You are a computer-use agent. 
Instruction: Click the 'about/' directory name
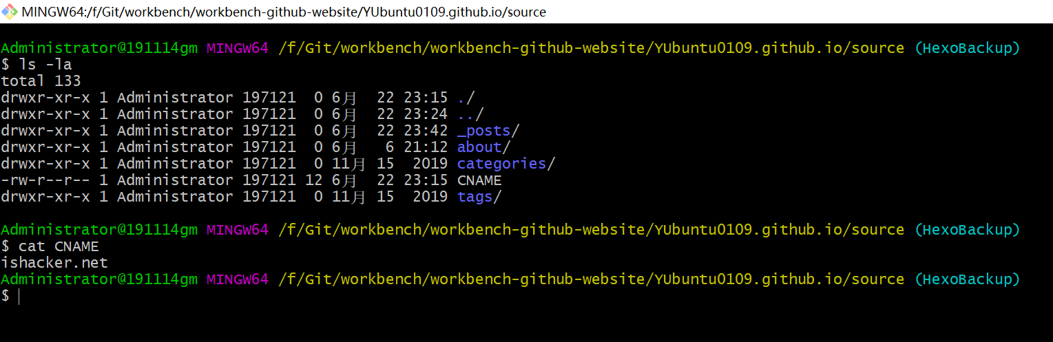click(x=483, y=147)
